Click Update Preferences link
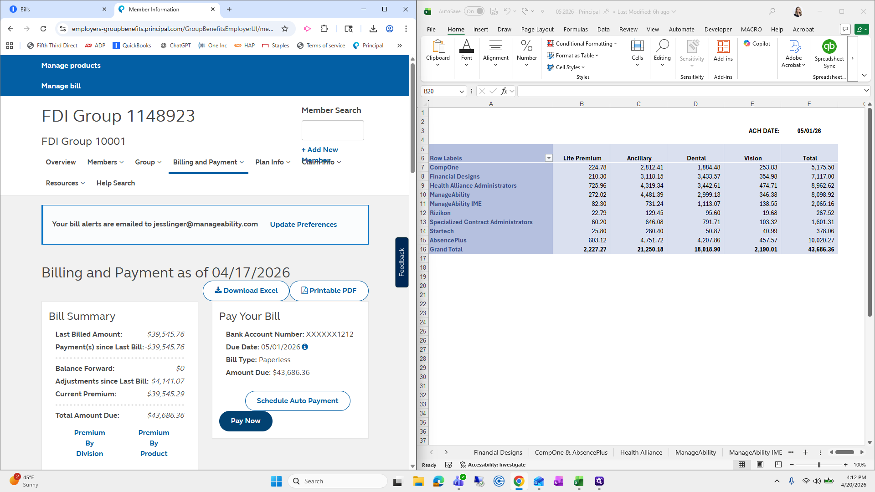Viewport: 875px width, 492px height. [303, 225]
